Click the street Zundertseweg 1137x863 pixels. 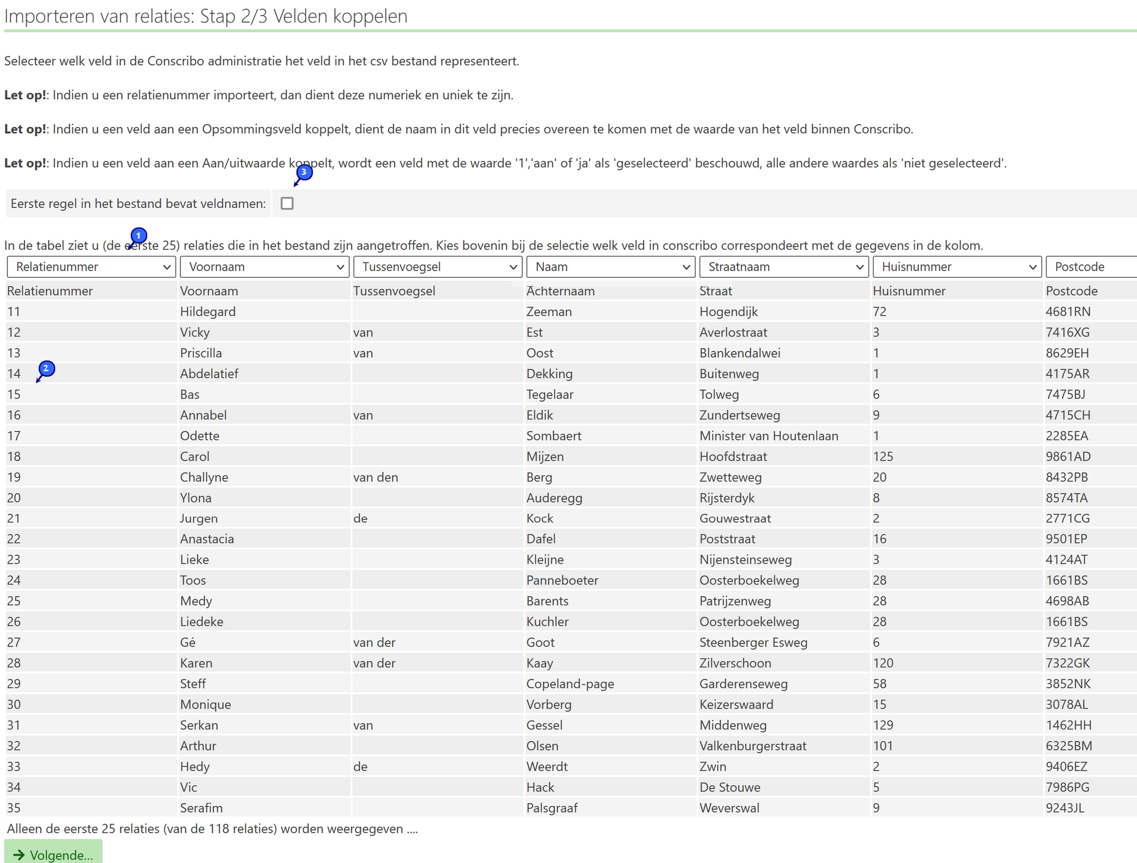pyautogui.click(x=740, y=415)
